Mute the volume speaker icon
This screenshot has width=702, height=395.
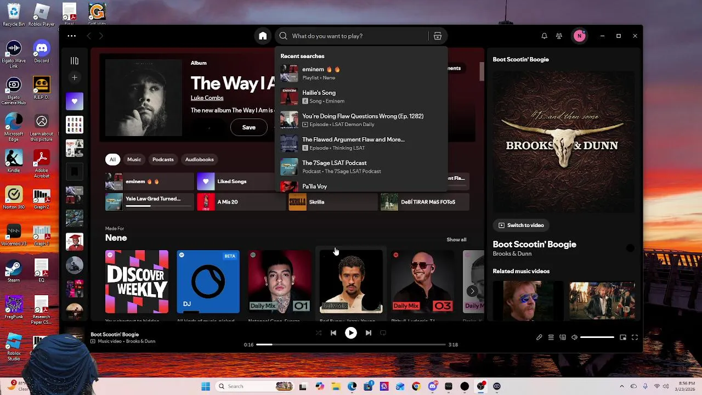pyautogui.click(x=575, y=337)
